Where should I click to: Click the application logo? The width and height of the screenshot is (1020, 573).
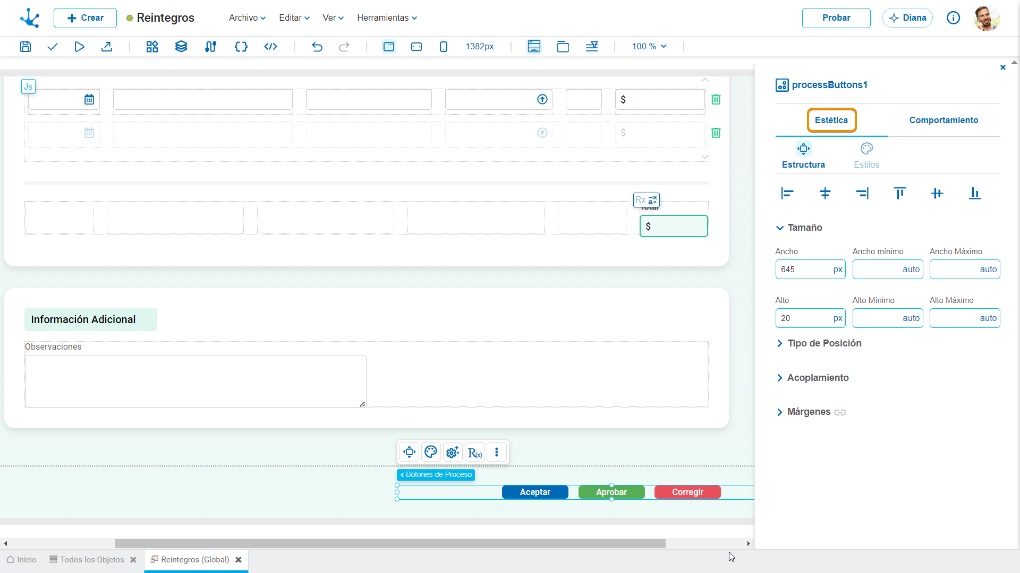pyautogui.click(x=30, y=18)
